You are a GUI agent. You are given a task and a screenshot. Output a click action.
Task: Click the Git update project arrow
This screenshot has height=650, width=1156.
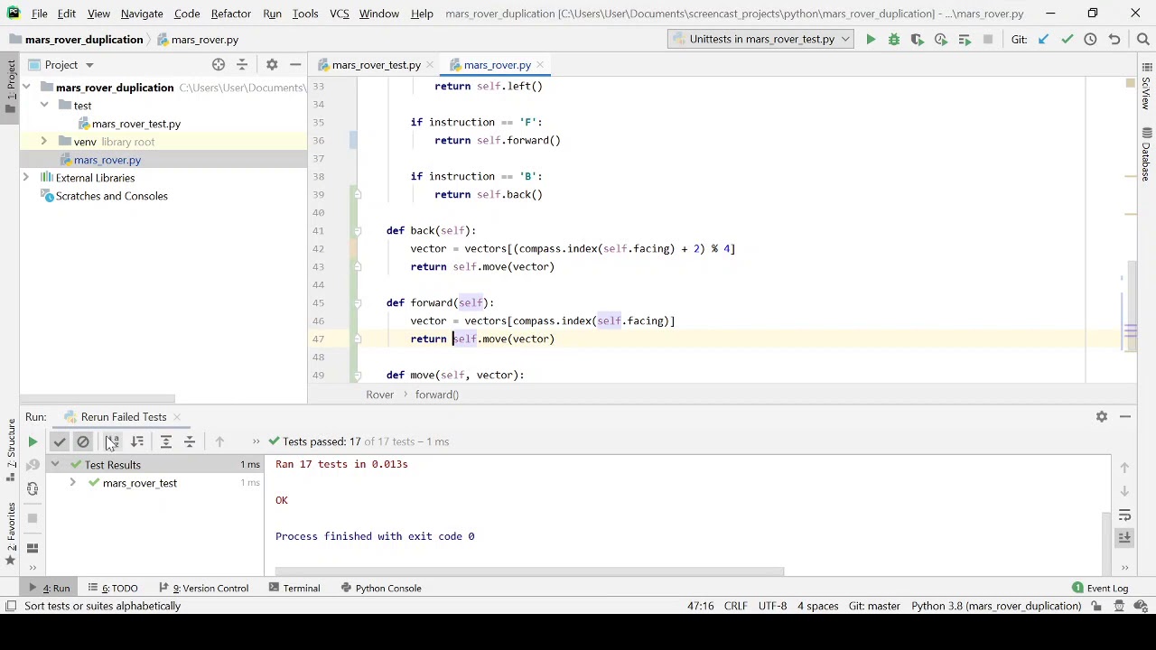(x=1043, y=40)
